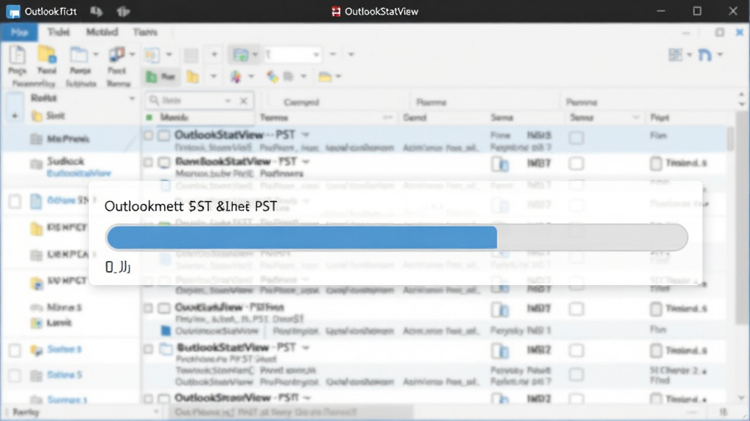Switch to the fourth ribbon tab

click(145, 32)
